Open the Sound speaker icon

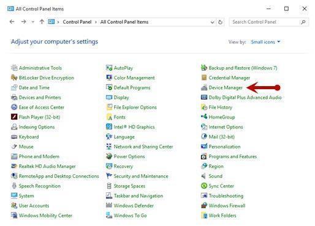point(204,176)
